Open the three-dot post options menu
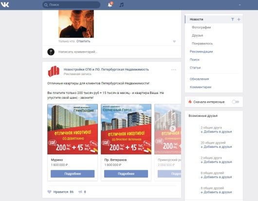The image size is (258, 201). [x=174, y=70]
